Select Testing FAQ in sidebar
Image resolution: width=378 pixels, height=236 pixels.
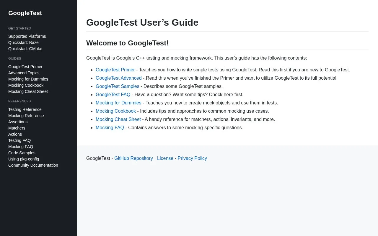(x=19, y=140)
